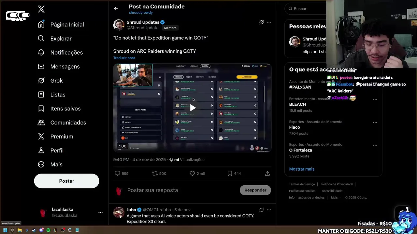Play the embedded Shroud video
Screen dimensions: 417x234
pyautogui.click(x=193, y=108)
